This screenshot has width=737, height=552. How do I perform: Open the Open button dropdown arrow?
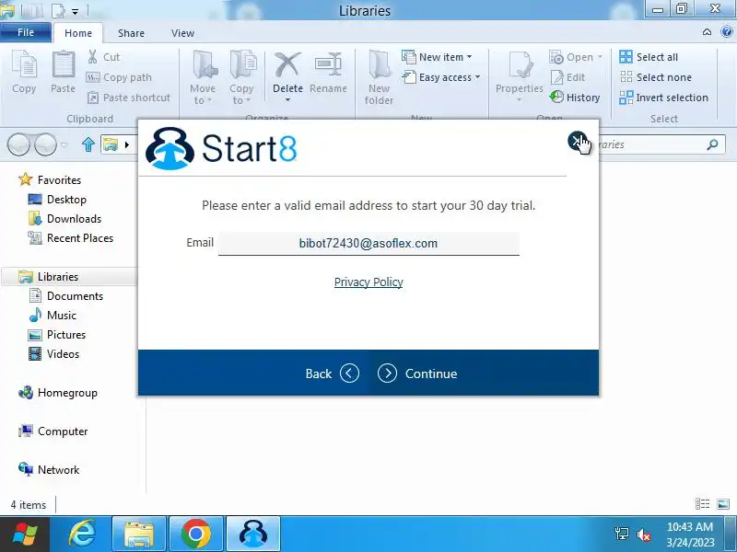[x=600, y=57]
